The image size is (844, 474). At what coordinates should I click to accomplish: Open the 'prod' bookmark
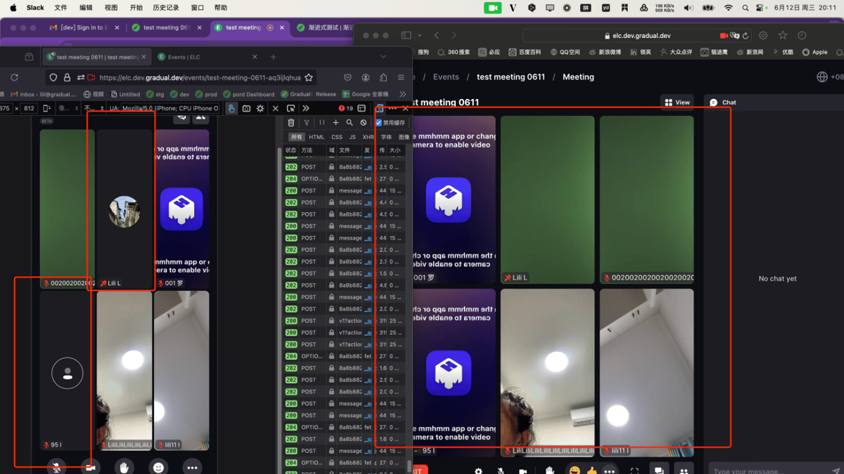[206, 94]
